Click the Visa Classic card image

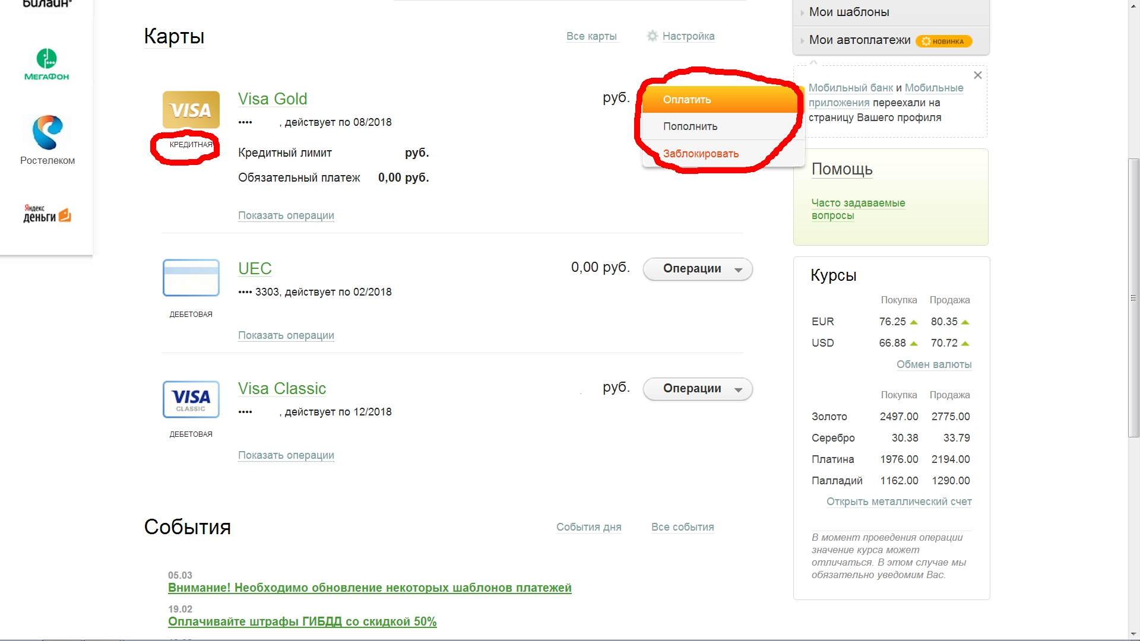point(191,399)
